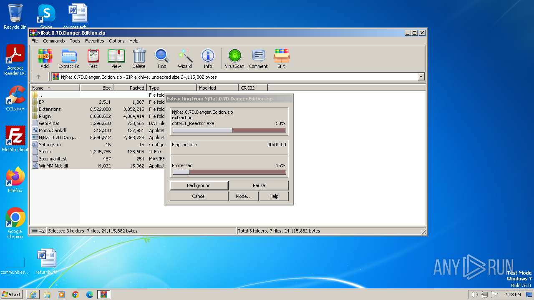Open the archive path dropdown arrow
Viewport: 534px width, 300px height.
(x=421, y=77)
